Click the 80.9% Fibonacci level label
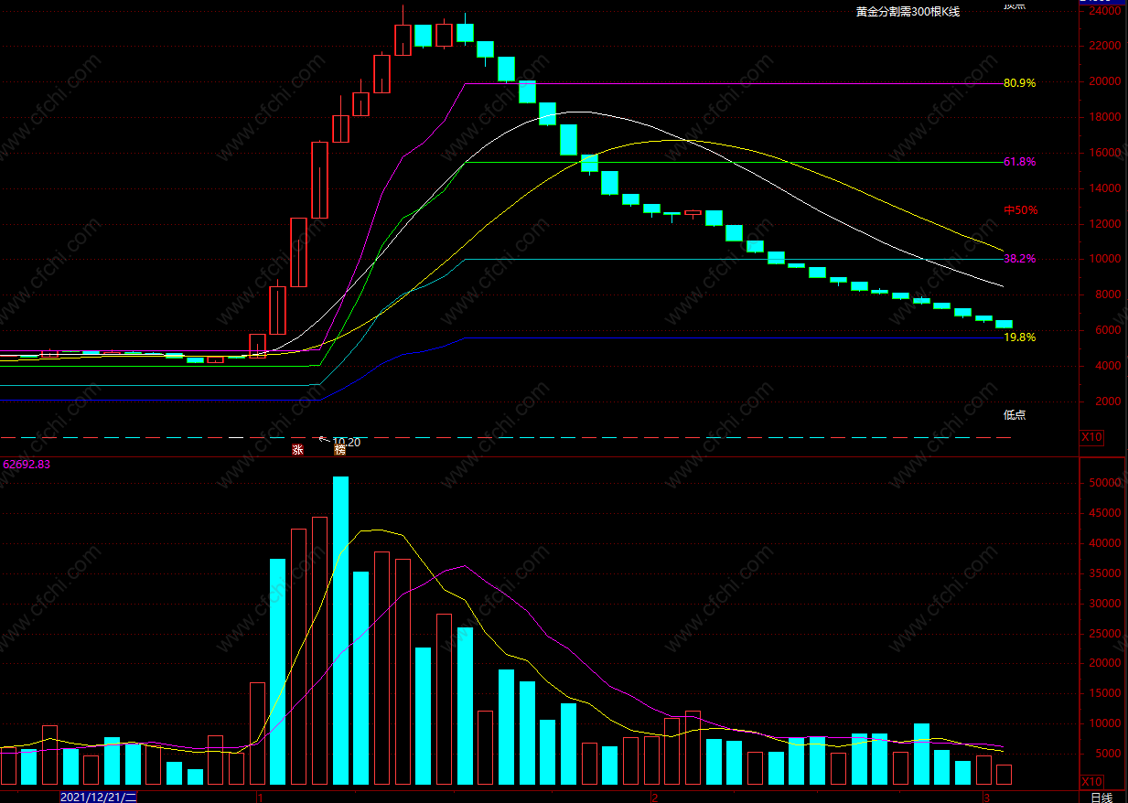 pyautogui.click(x=1019, y=83)
